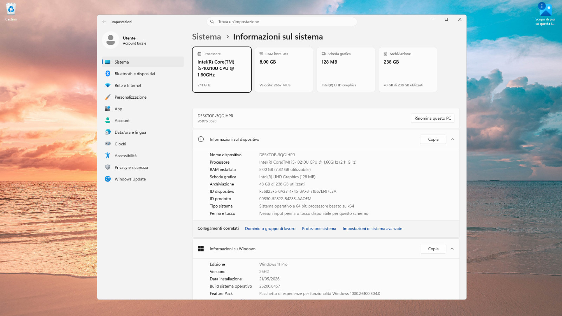
Task: Open the 'Scopri di più su questa immagine' desktop icon
Action: pyautogui.click(x=545, y=14)
